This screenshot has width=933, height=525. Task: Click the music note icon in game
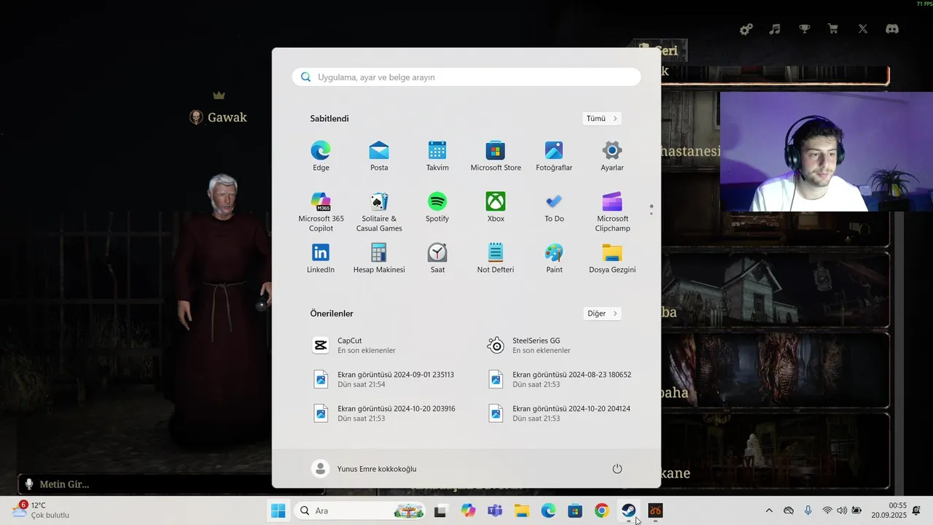(775, 29)
